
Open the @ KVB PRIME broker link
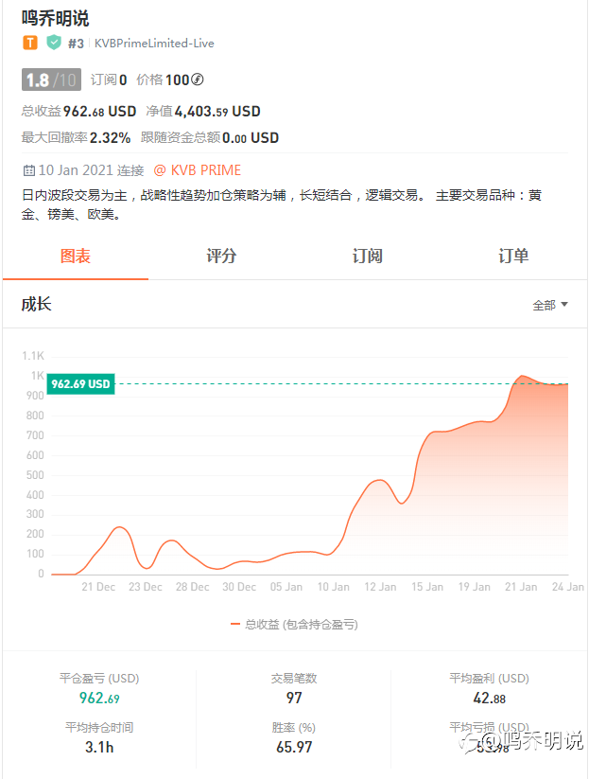coord(197,170)
